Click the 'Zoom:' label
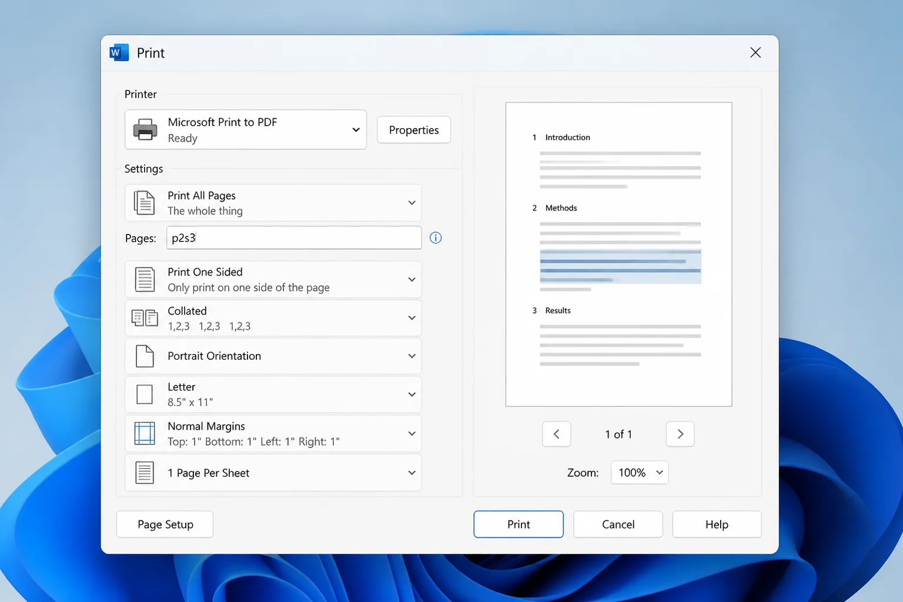 583,473
